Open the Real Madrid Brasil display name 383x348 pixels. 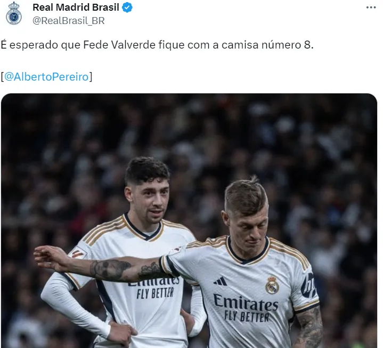[76, 7]
